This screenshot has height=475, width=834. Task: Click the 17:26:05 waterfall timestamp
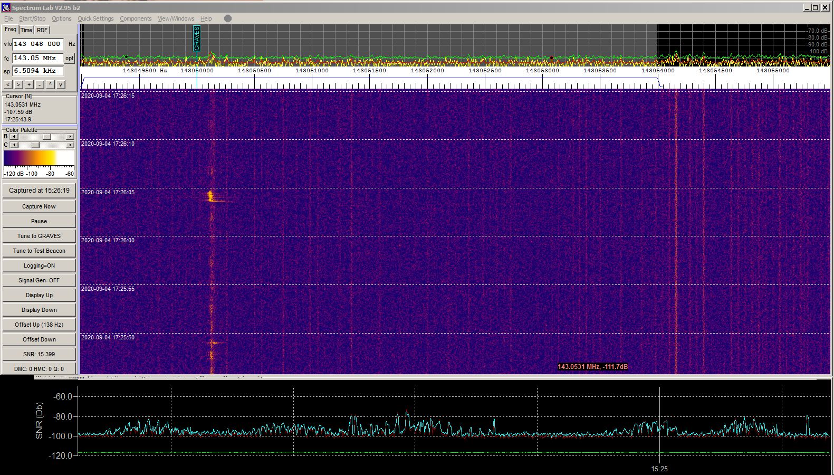(108, 192)
